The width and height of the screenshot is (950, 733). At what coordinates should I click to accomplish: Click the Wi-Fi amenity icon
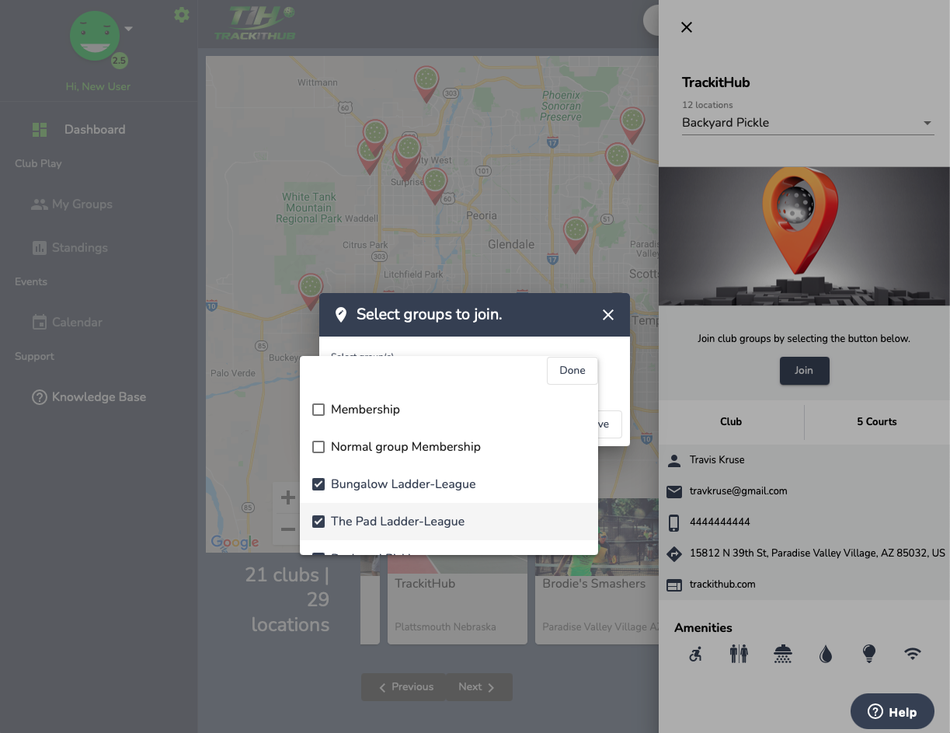913,654
